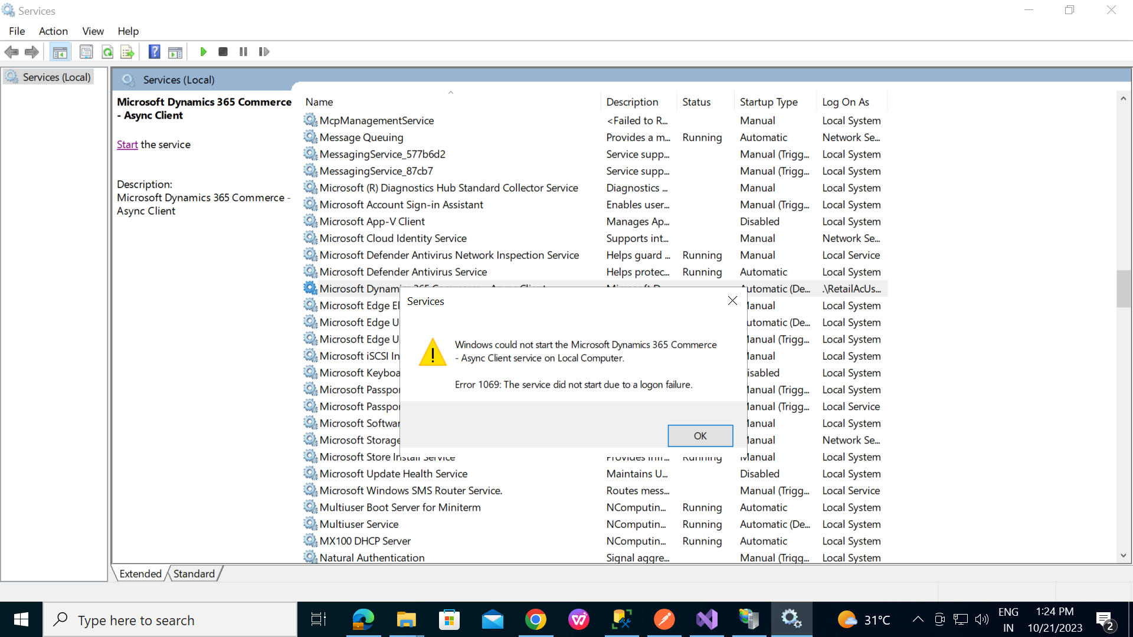Click the Export List toolbar icon
This screenshot has width=1133, height=637.
127,52
